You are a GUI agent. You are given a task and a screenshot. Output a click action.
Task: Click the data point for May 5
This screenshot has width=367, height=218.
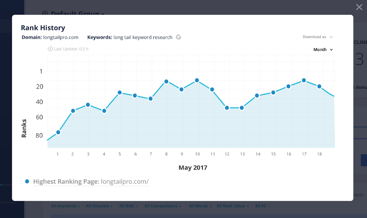click(120, 92)
